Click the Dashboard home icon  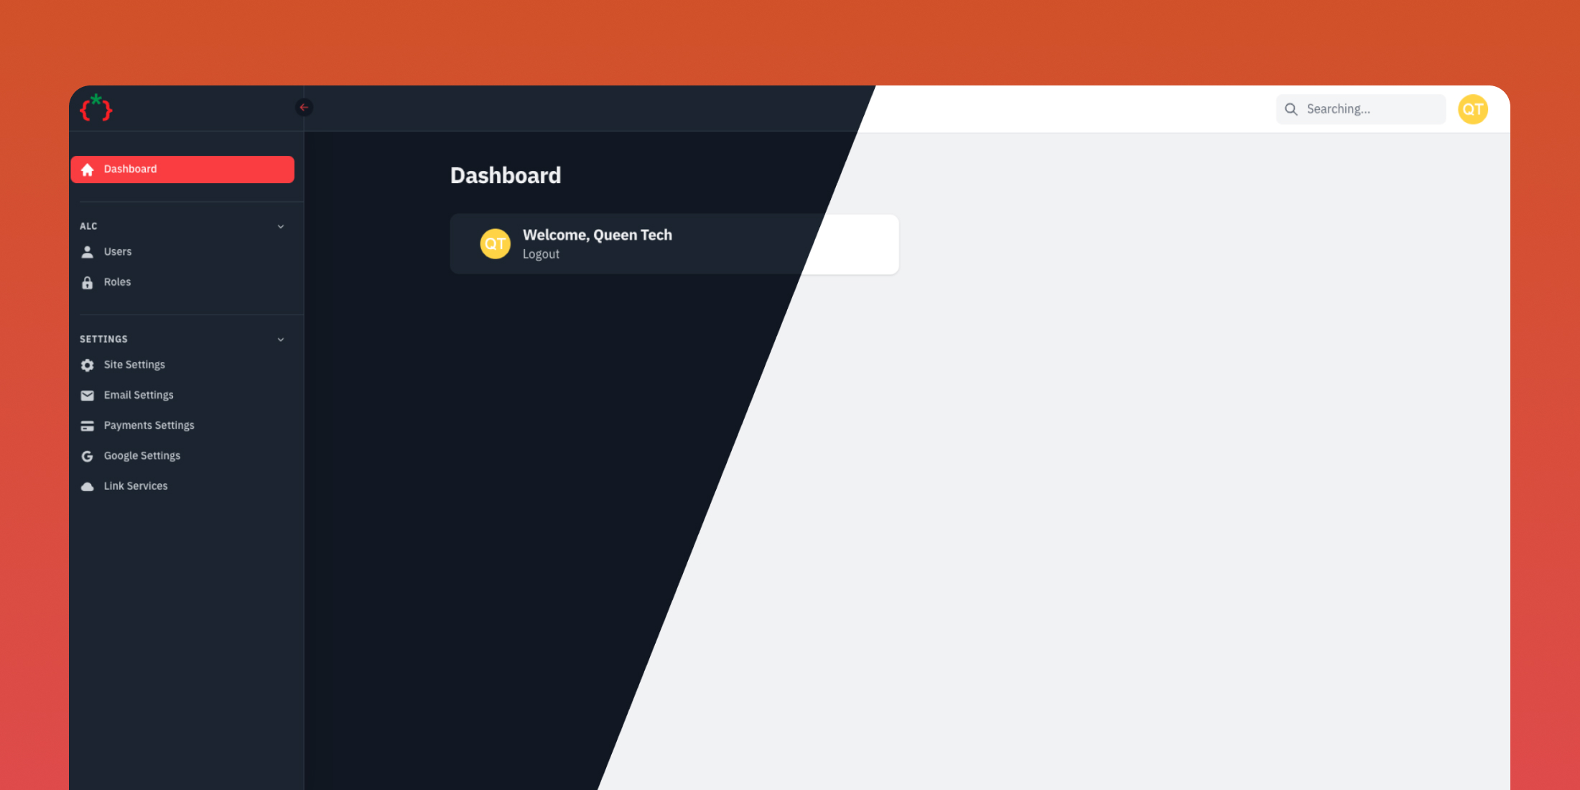click(x=88, y=169)
